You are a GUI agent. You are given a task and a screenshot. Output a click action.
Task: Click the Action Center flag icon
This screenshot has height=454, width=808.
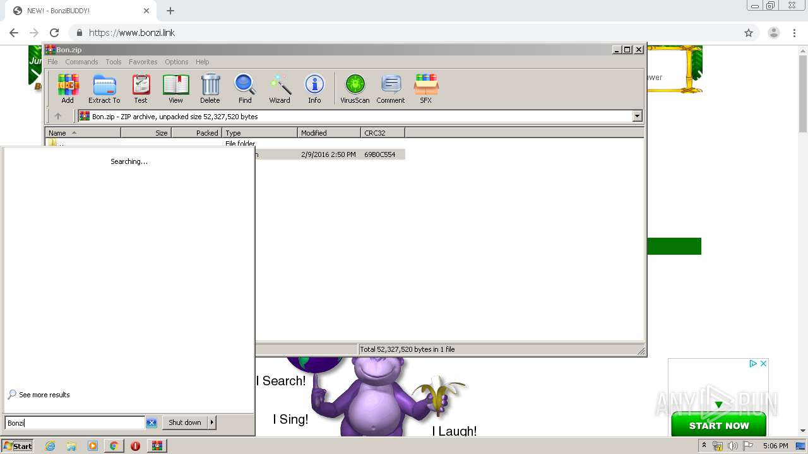(x=748, y=446)
